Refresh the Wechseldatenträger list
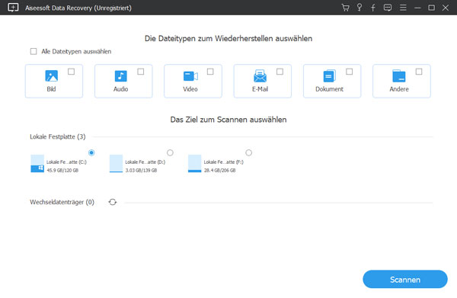457x298 pixels. 113,202
